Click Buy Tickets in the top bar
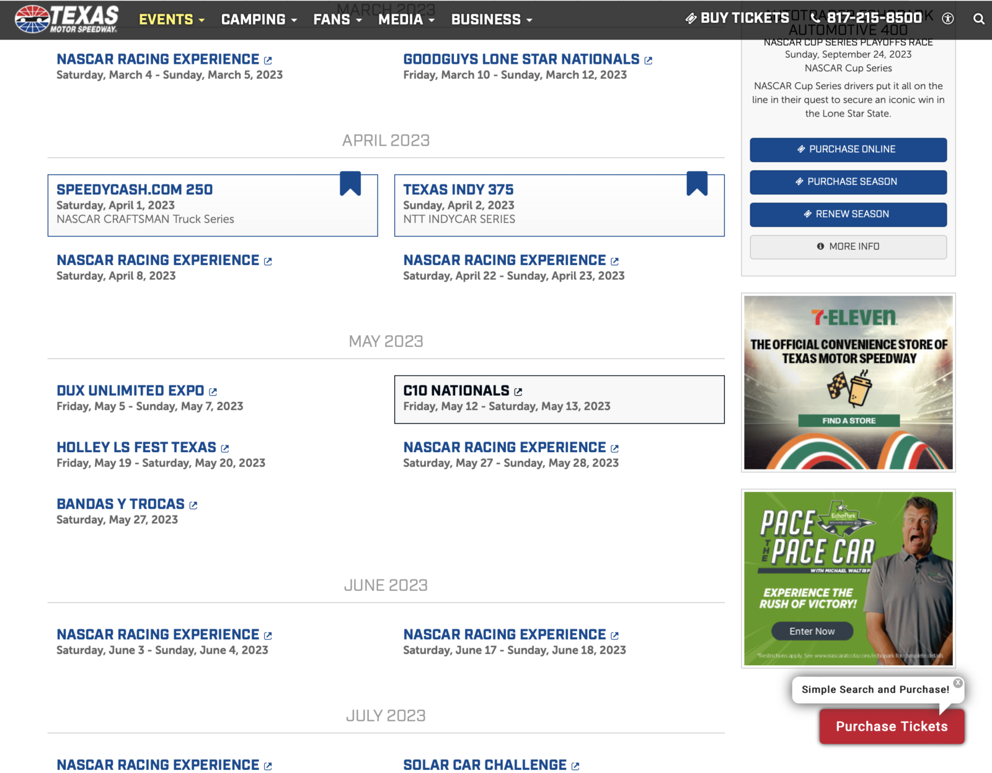The image size is (992, 773). pos(737,18)
